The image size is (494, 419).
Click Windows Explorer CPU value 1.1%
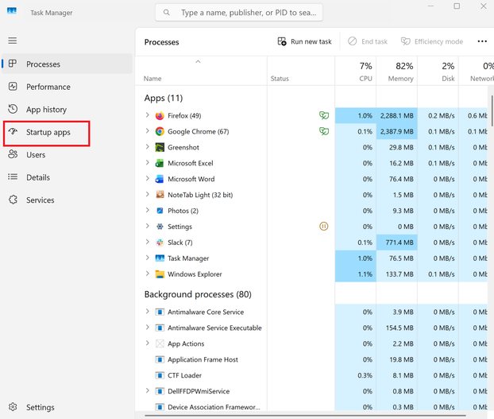355,274
